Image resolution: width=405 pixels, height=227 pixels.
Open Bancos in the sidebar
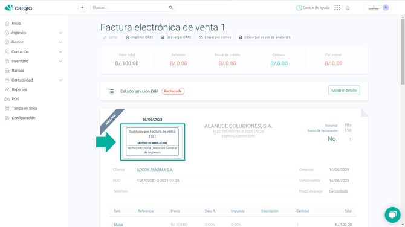[x=18, y=71]
